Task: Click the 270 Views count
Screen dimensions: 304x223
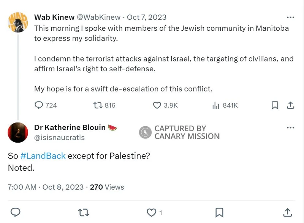Action: tap(107, 187)
